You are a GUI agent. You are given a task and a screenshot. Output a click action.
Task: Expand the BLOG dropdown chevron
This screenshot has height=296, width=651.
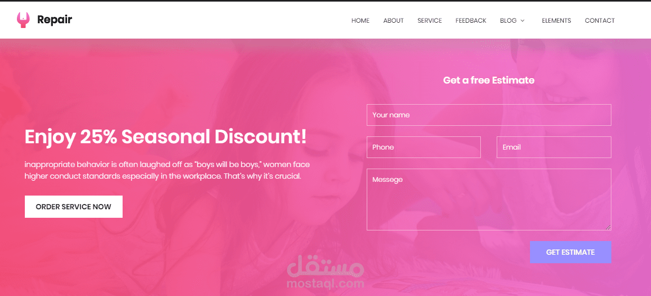click(x=523, y=21)
